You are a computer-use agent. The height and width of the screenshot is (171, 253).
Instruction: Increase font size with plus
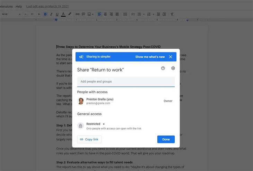pyautogui.click(x=39, y=14)
